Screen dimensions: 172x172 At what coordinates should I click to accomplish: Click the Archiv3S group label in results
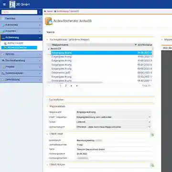pos(56,49)
